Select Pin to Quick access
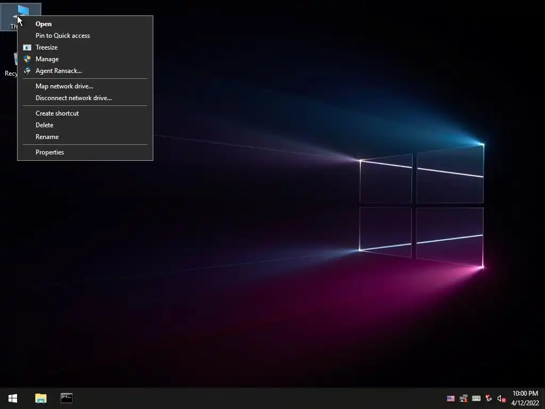Screen dimensions: 545x409 pos(85,36)
